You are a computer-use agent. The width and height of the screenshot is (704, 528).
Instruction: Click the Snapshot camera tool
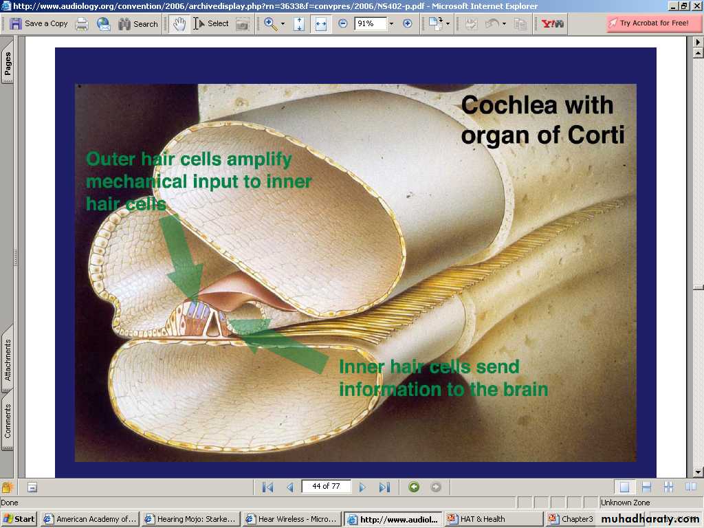click(x=242, y=24)
